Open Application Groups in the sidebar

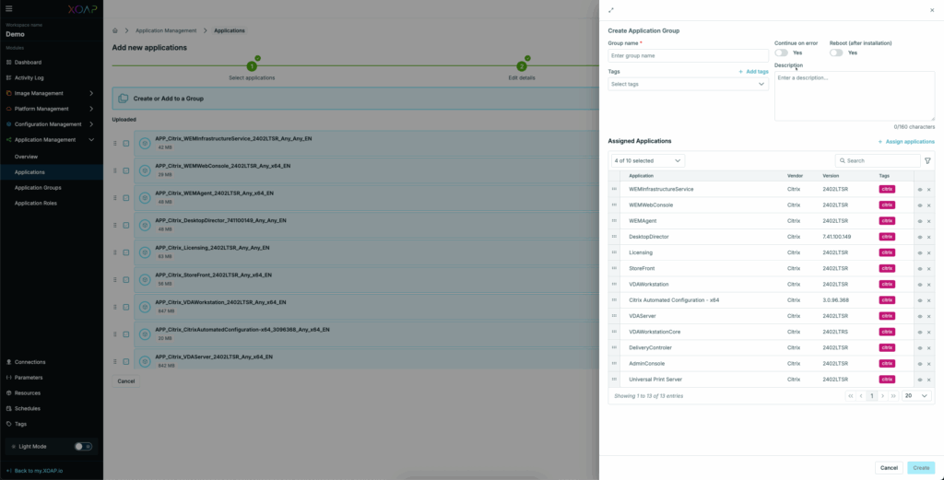pyautogui.click(x=38, y=188)
